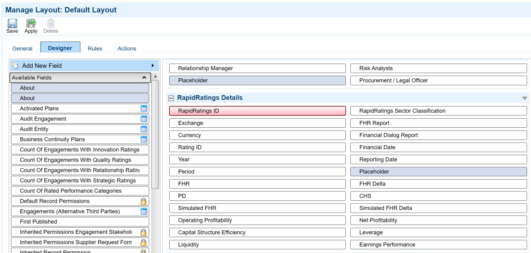531x253 pixels.
Task: Click the Financial Dialog Report field
Action: [x=439, y=135]
